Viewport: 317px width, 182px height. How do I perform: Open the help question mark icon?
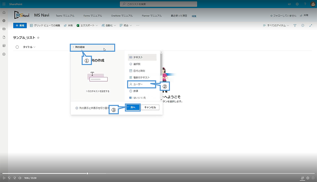(x=305, y=4)
